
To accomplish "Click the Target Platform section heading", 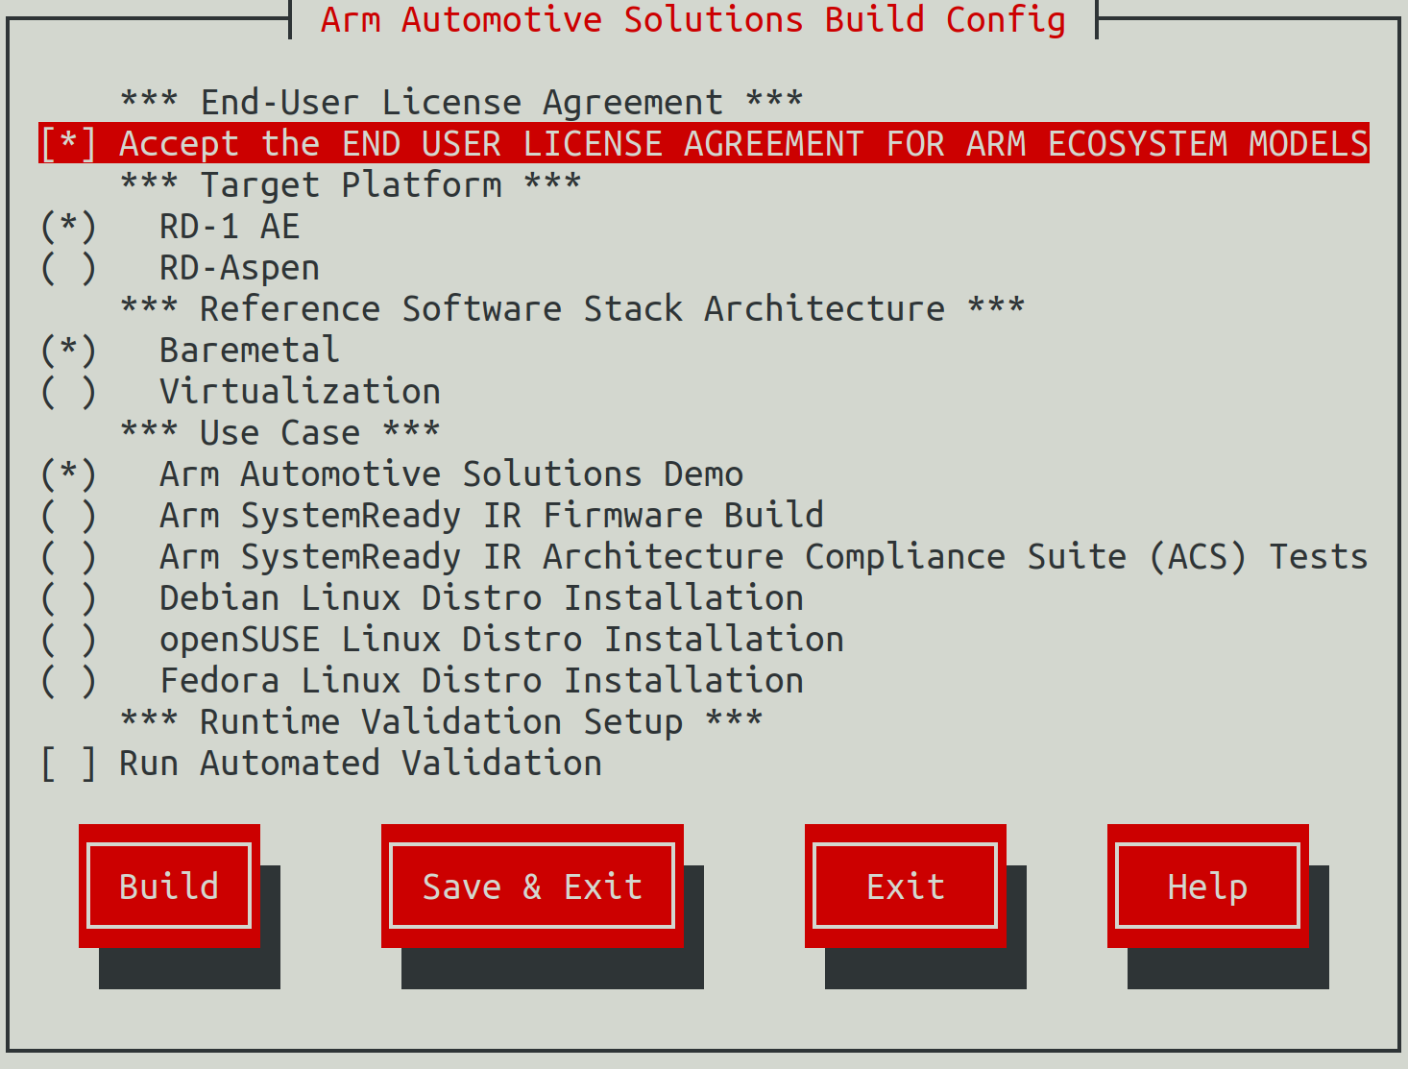I will tap(351, 184).
